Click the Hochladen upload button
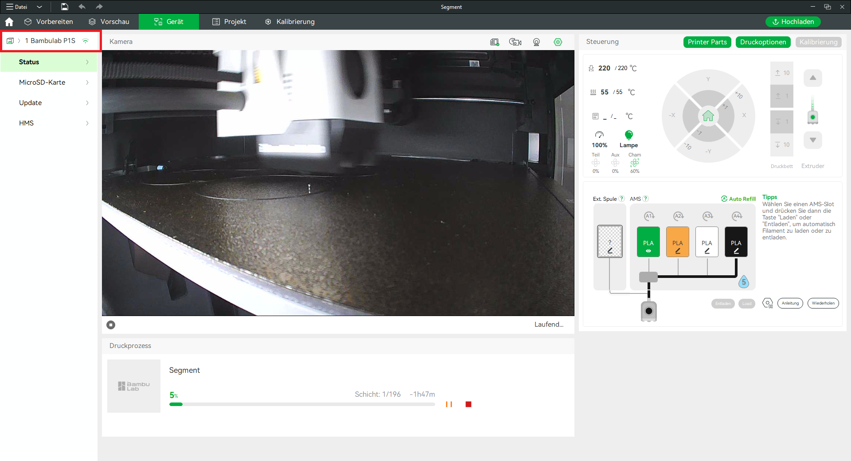The image size is (851, 461). (x=792, y=22)
